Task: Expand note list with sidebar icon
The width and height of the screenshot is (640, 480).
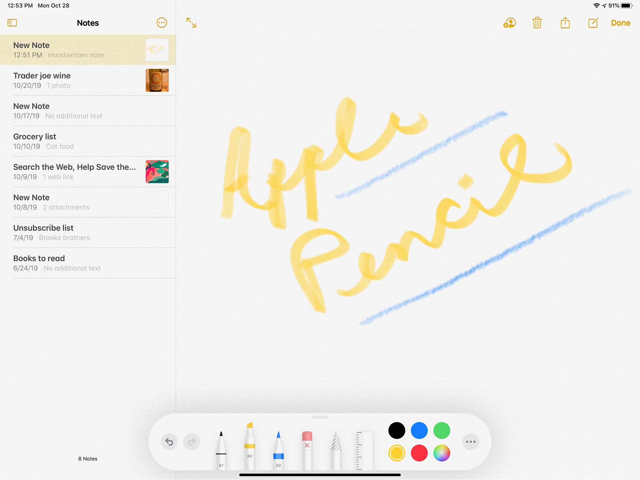Action: tap(12, 23)
